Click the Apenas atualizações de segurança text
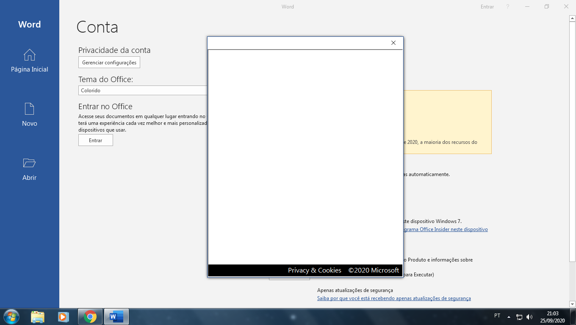This screenshot has height=325, width=576. (x=355, y=290)
